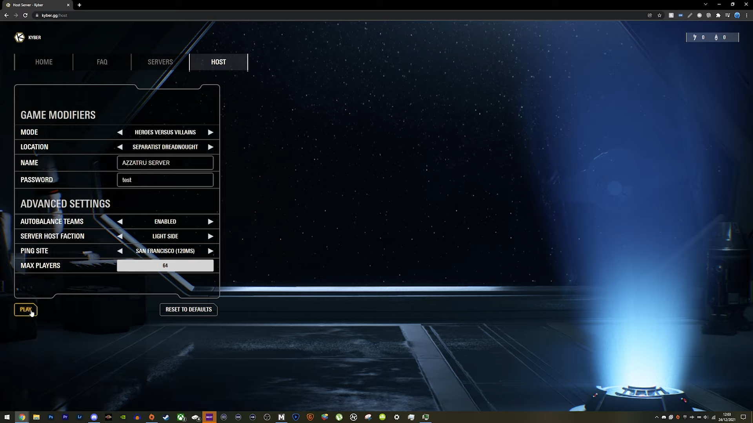
Task: Click the Kyber logo icon
Action: point(19,37)
